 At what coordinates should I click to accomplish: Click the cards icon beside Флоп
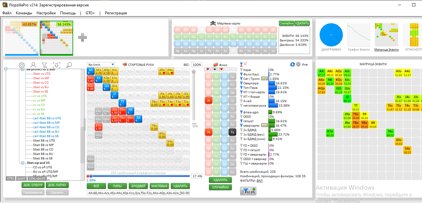coord(216,65)
